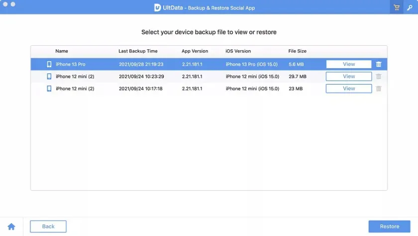This screenshot has width=418, height=236.
Task: View the 23 MB iPhone 12 mini backup
Action: 348,89
